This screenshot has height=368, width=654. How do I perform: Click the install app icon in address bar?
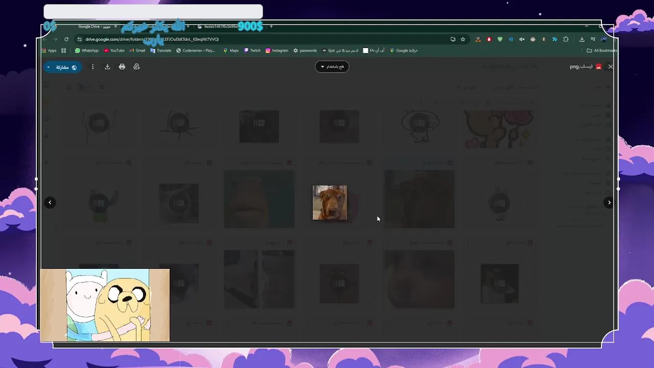pyautogui.click(x=453, y=39)
